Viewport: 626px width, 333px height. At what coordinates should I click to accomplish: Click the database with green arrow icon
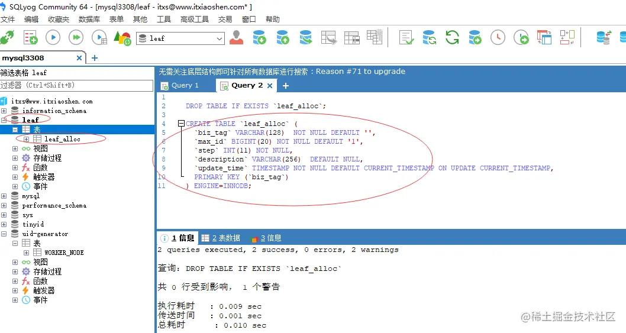(475, 38)
